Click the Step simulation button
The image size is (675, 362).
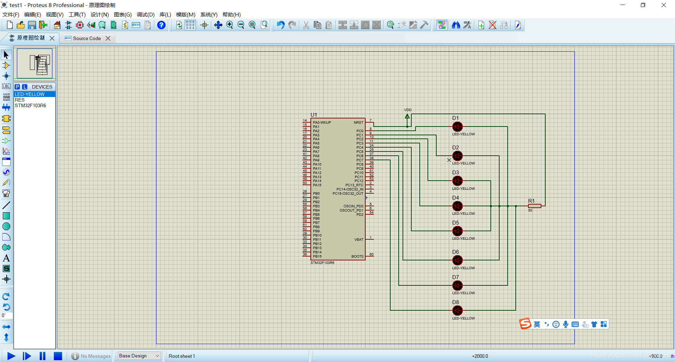[x=27, y=356]
